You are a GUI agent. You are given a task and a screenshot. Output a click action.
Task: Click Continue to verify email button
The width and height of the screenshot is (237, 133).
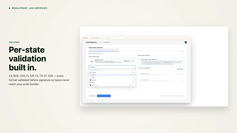pos(104,96)
